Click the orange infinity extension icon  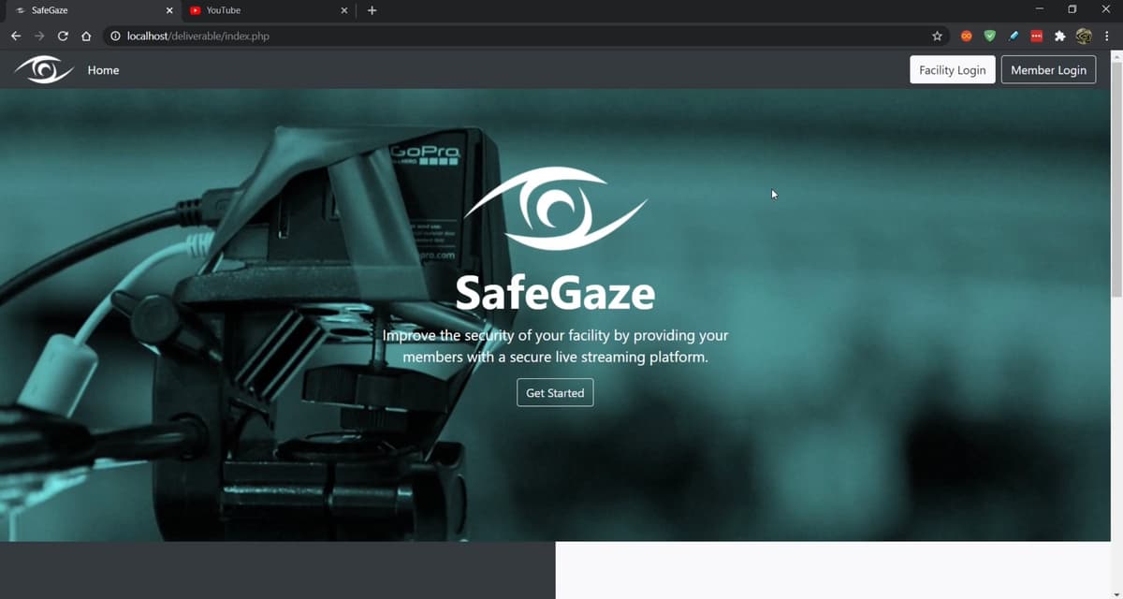(966, 37)
